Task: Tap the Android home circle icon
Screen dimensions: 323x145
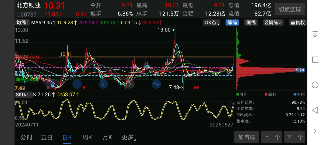Action: coord(315,85)
